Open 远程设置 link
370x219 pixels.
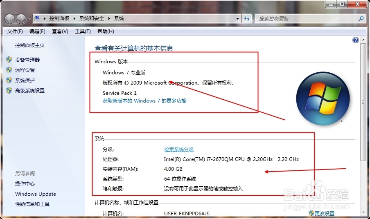[25, 70]
